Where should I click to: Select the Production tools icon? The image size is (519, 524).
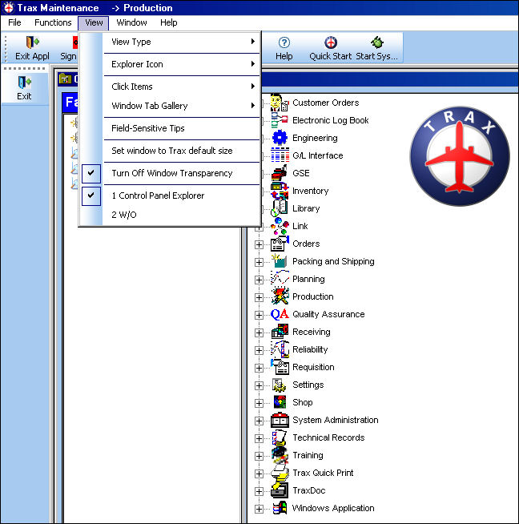(x=280, y=296)
